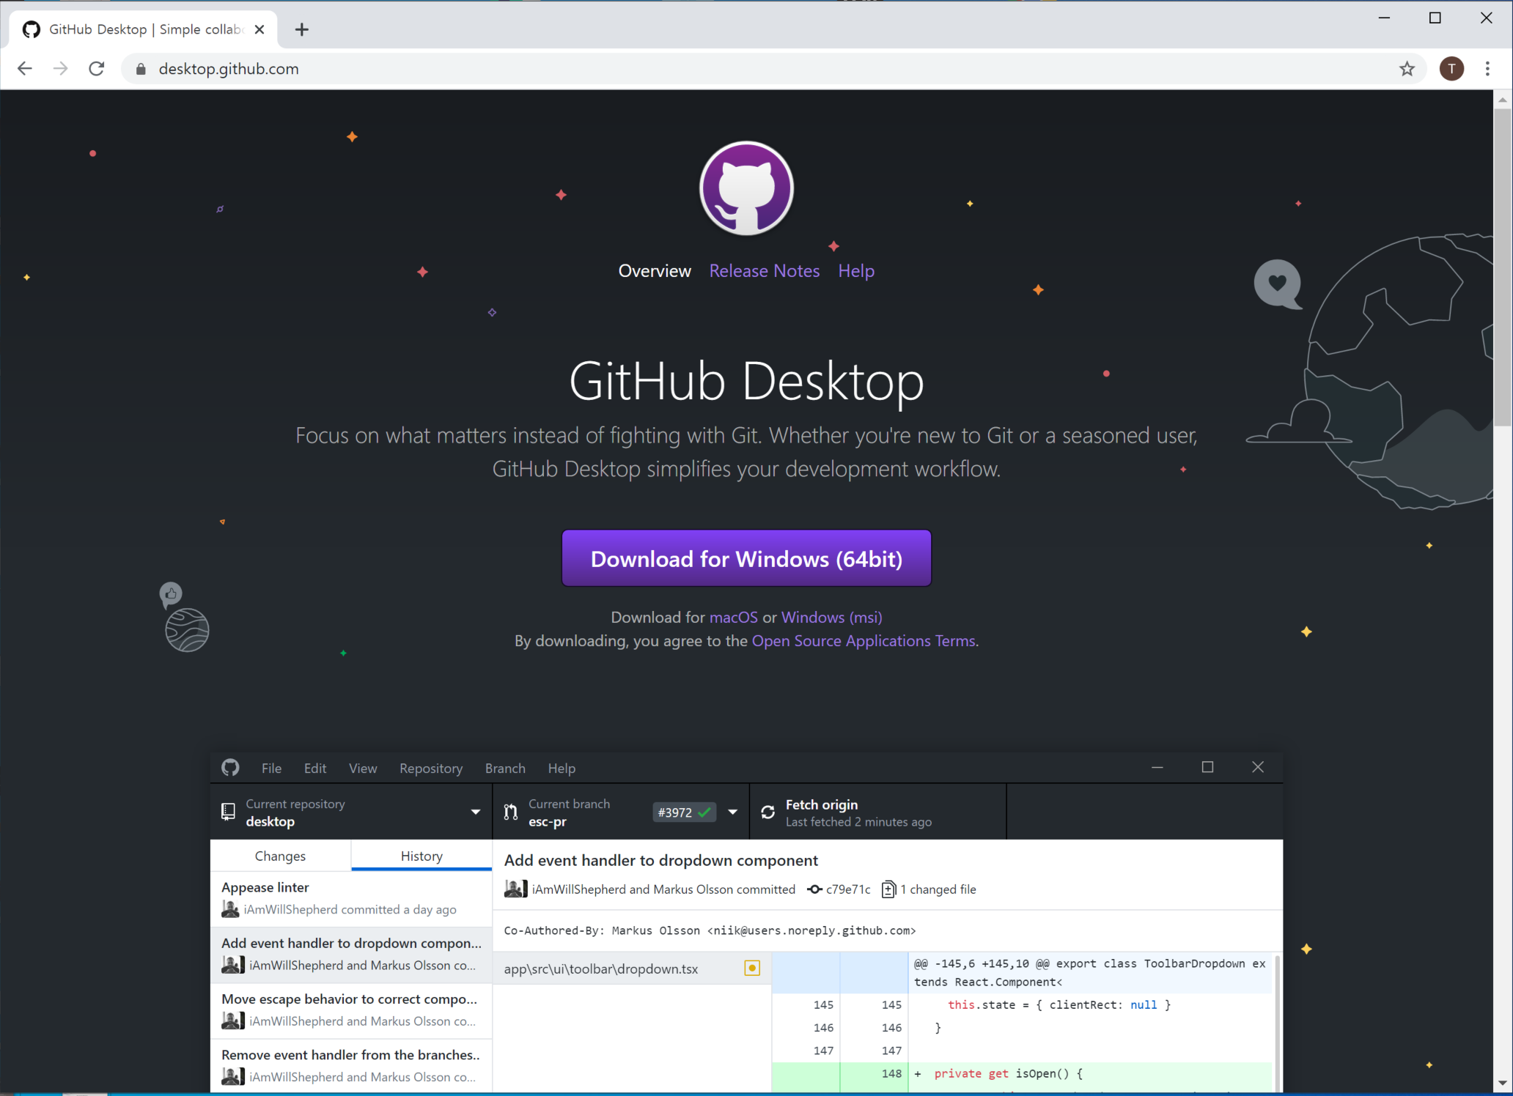1513x1096 pixels.
Task: Switch to the Changes tab
Action: click(280, 856)
